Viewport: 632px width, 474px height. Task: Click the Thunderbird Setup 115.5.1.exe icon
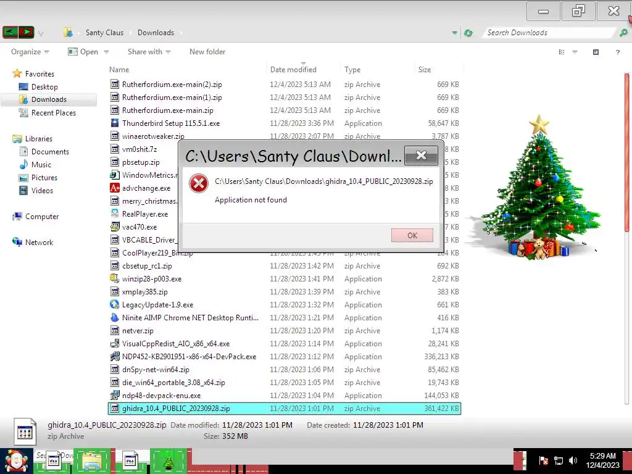(x=115, y=123)
